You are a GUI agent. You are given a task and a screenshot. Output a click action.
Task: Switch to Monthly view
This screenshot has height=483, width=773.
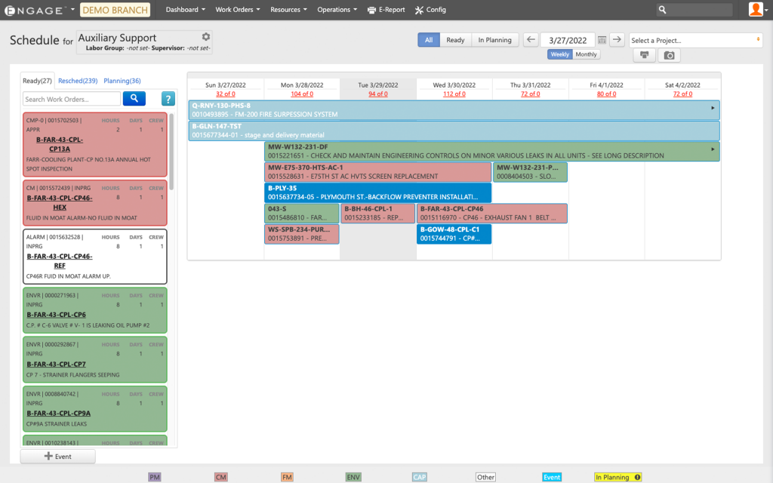(587, 54)
